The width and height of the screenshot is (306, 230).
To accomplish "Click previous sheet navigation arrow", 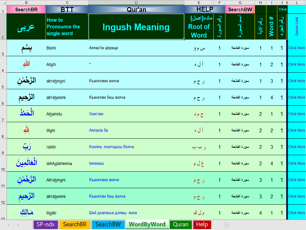I will pyautogui.click(x=9, y=225).
